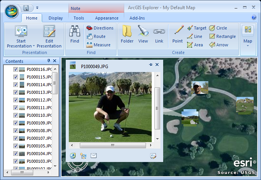The width and height of the screenshot is (261, 180).
Task: Click the Contents horizontal scroll right arrow
Action: (x=49, y=172)
